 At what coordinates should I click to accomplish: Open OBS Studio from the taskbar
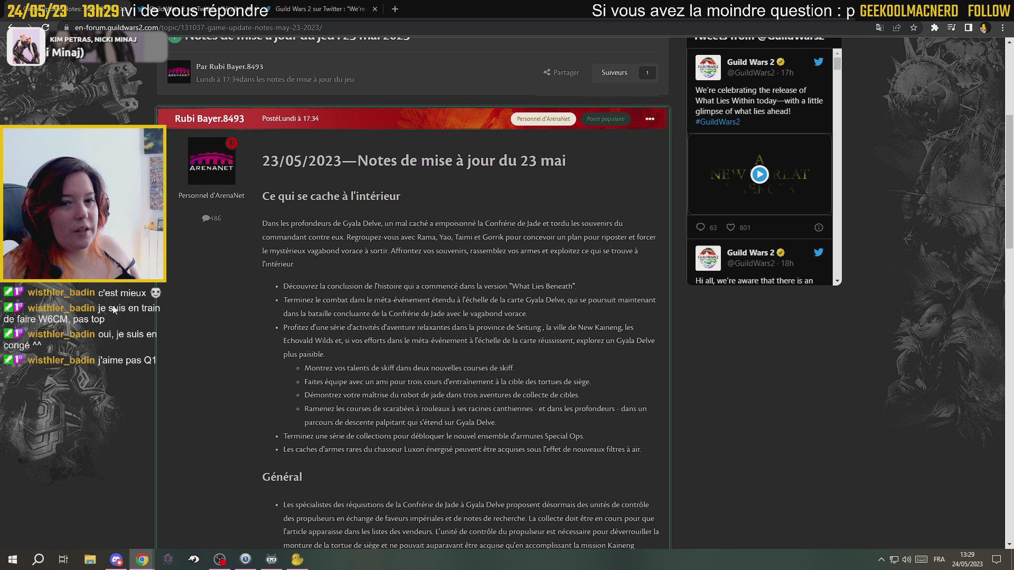coord(220,559)
